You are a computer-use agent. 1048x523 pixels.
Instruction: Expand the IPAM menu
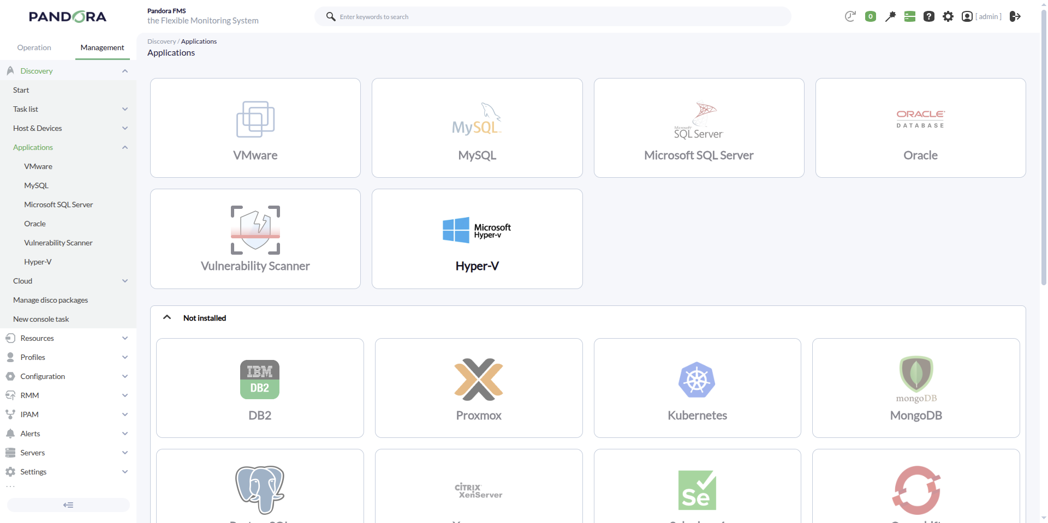(x=125, y=414)
